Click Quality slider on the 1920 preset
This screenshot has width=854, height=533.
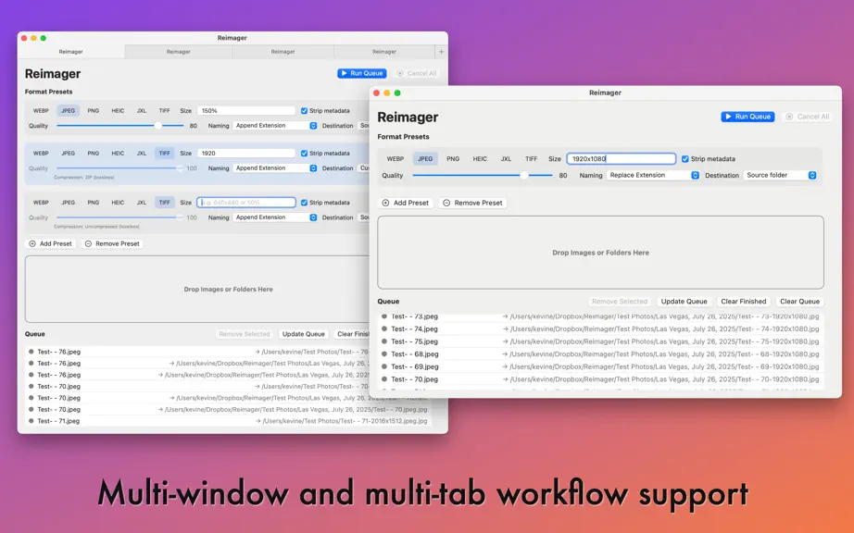119,168
